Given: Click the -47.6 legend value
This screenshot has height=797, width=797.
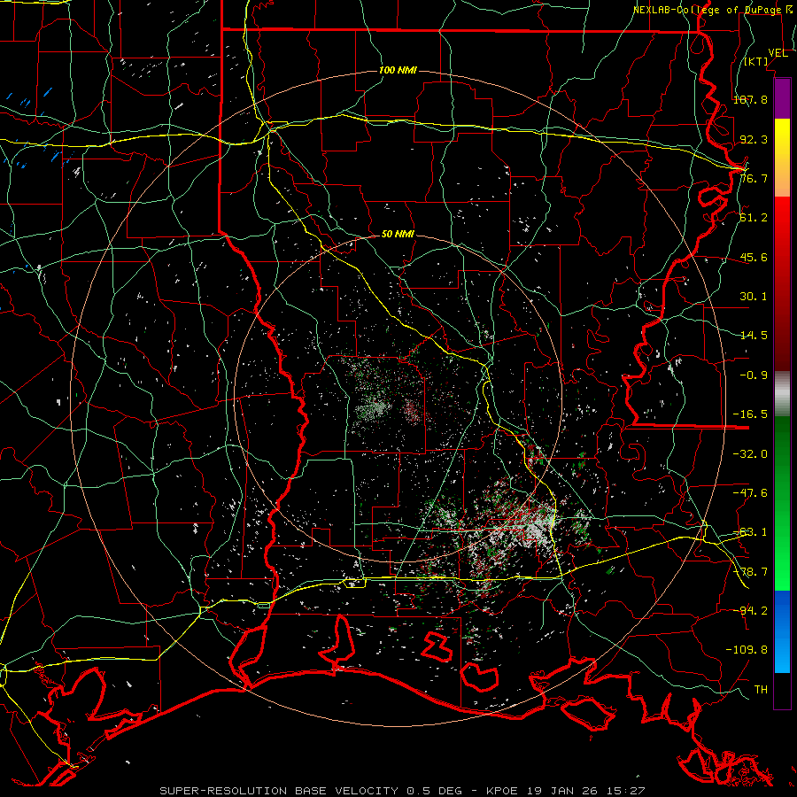Looking at the screenshot, I should [x=750, y=493].
